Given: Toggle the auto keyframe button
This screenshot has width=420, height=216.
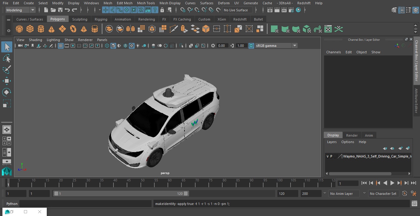Looking at the screenshot, I should (x=405, y=194).
